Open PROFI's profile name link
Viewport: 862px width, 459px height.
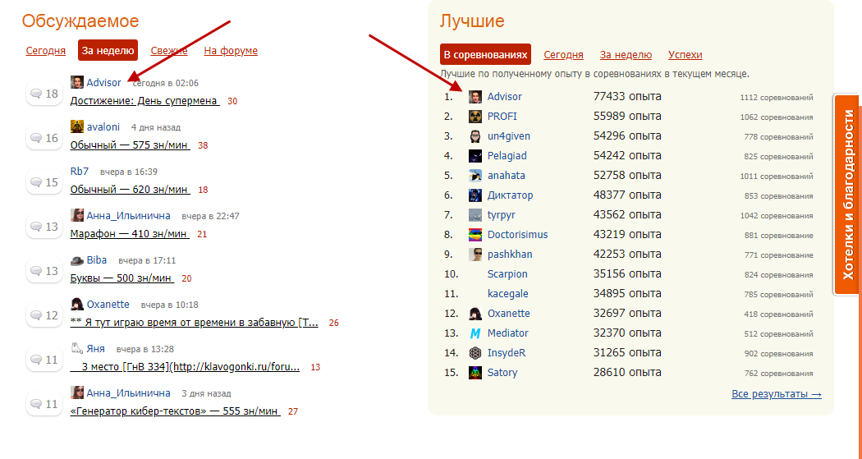point(502,117)
